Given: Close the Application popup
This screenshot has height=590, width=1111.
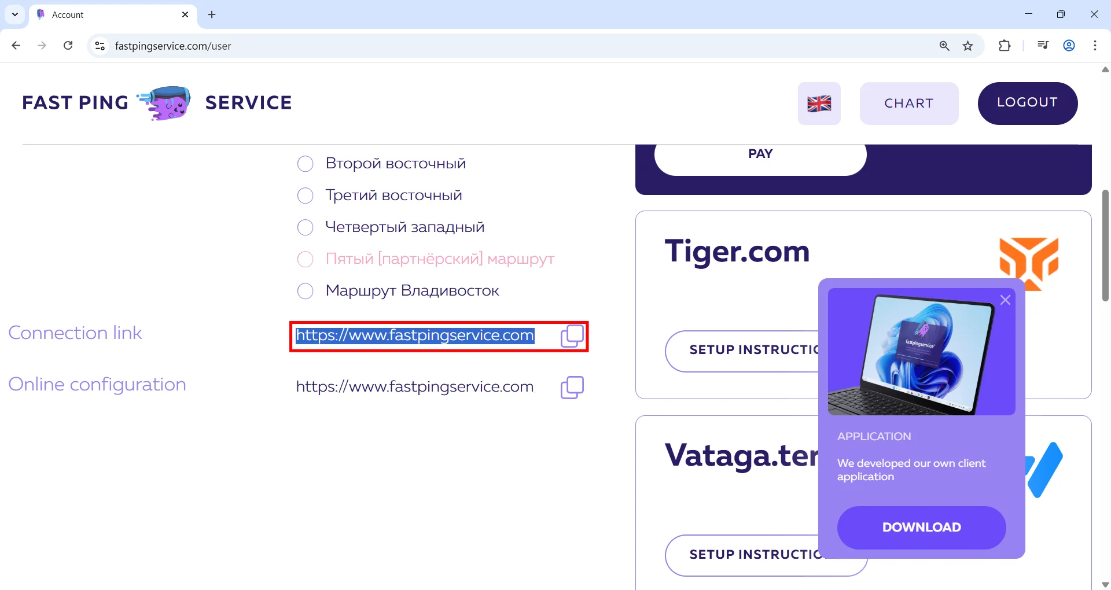Looking at the screenshot, I should click(1005, 300).
